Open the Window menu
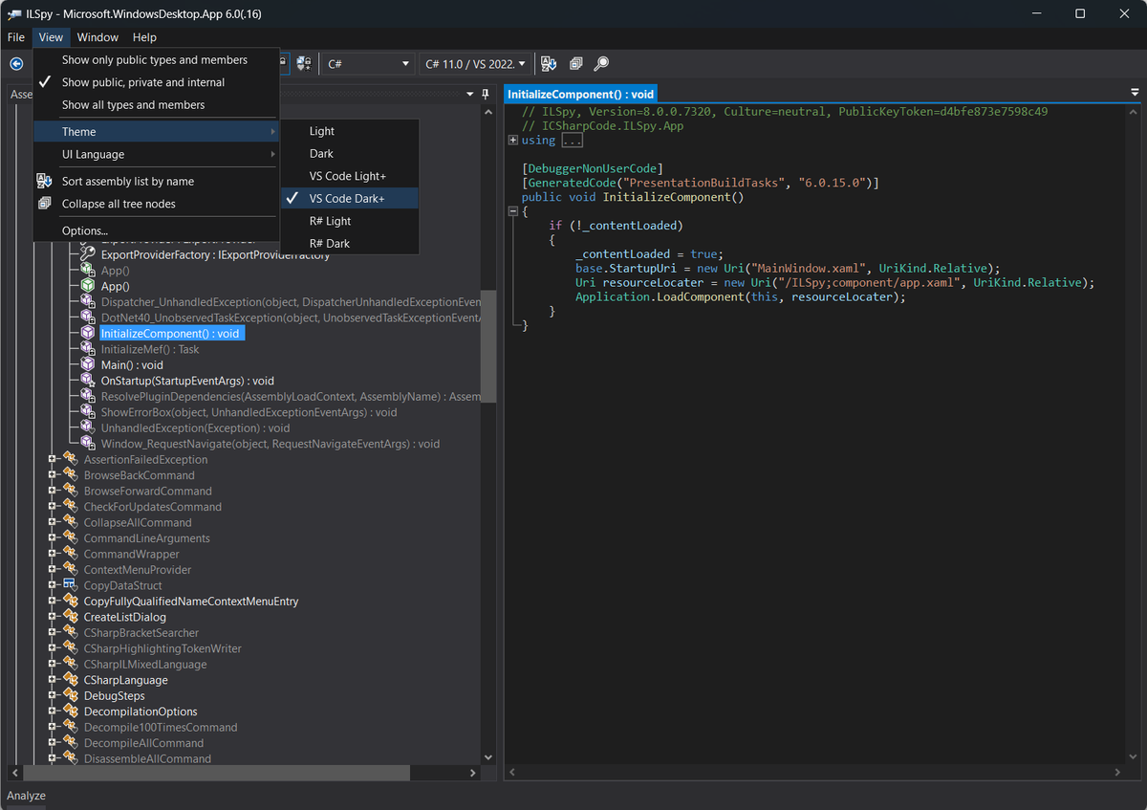Image resolution: width=1147 pixels, height=810 pixels. (97, 37)
